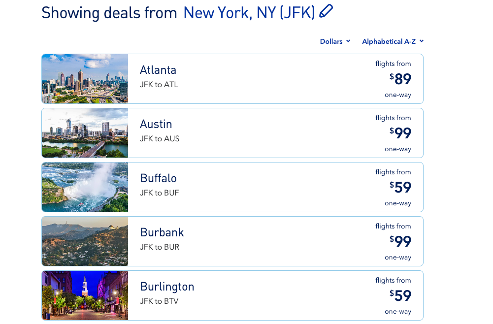Open the Burlington street thumbnail

pos(85,295)
